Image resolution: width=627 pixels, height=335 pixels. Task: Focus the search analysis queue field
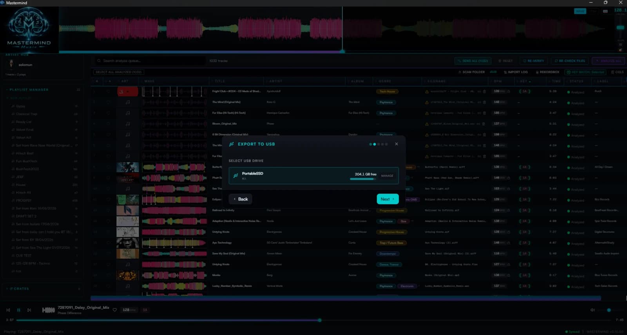point(151,61)
